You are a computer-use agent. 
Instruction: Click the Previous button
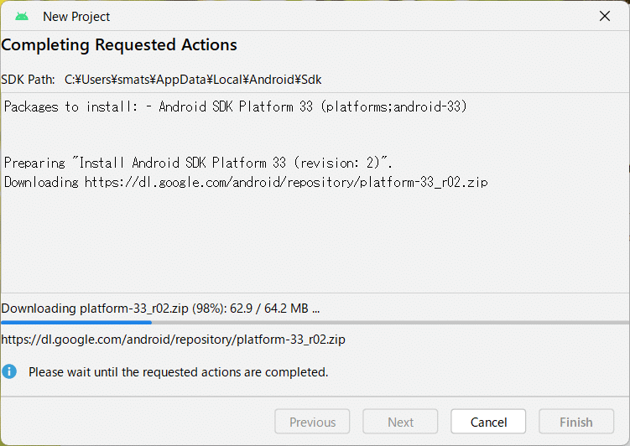tap(312, 422)
